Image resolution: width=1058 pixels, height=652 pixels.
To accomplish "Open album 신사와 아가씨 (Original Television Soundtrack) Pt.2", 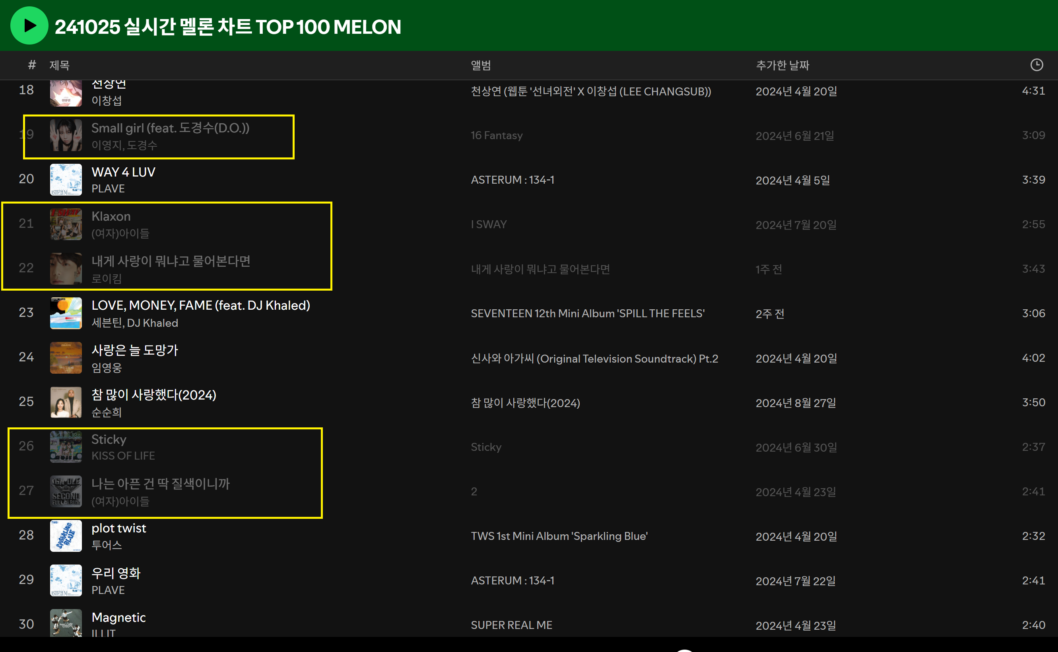I will tap(594, 358).
